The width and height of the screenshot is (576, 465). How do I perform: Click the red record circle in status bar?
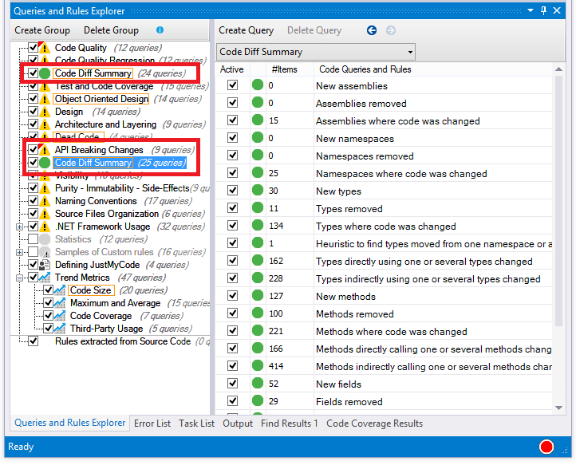[x=546, y=447]
